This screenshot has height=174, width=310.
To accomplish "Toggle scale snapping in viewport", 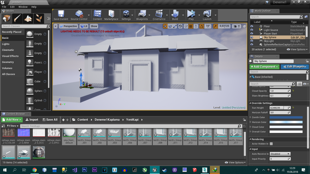I will 215,26.
